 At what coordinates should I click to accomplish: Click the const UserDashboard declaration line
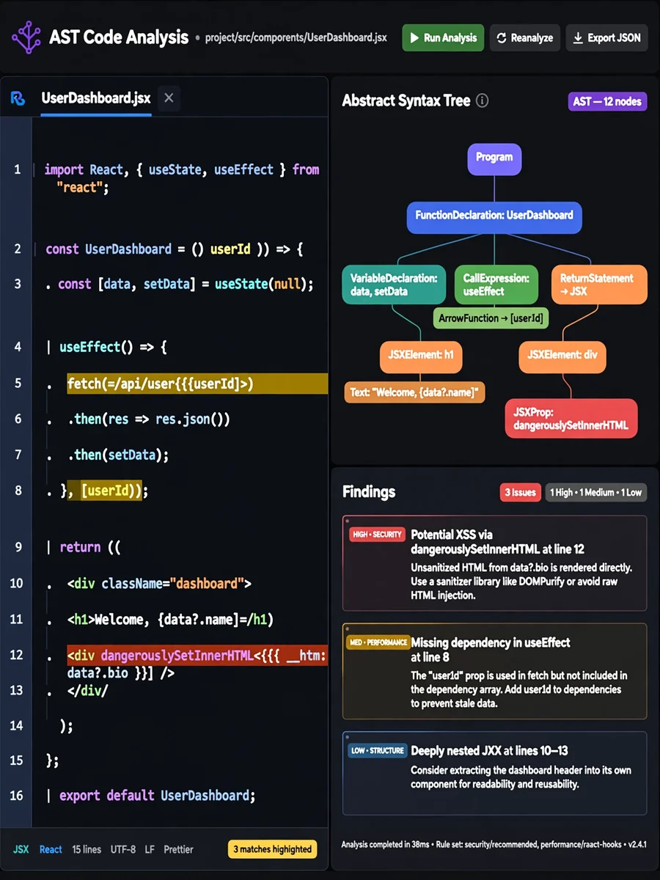(x=175, y=249)
